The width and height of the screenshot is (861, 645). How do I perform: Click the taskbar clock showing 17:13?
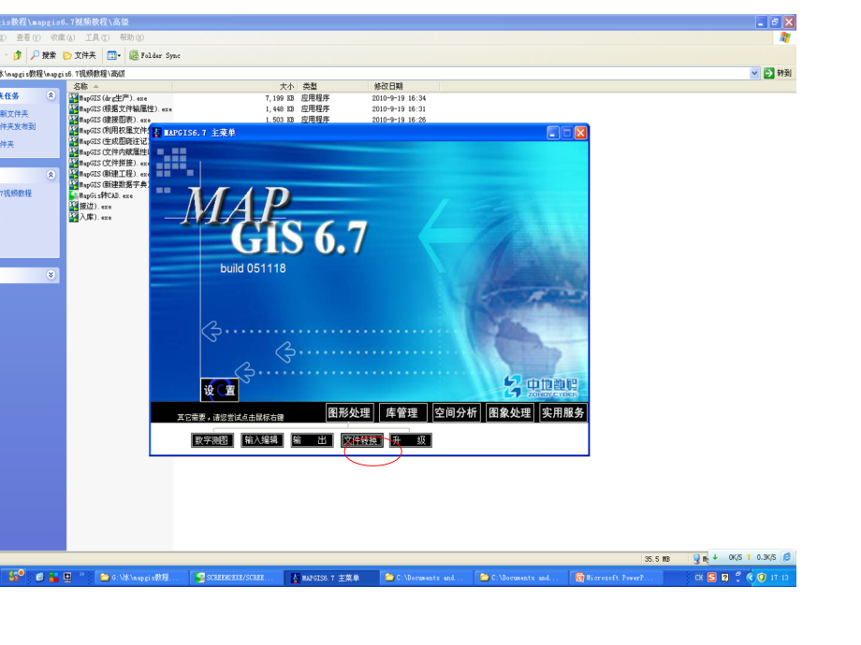[x=780, y=578]
